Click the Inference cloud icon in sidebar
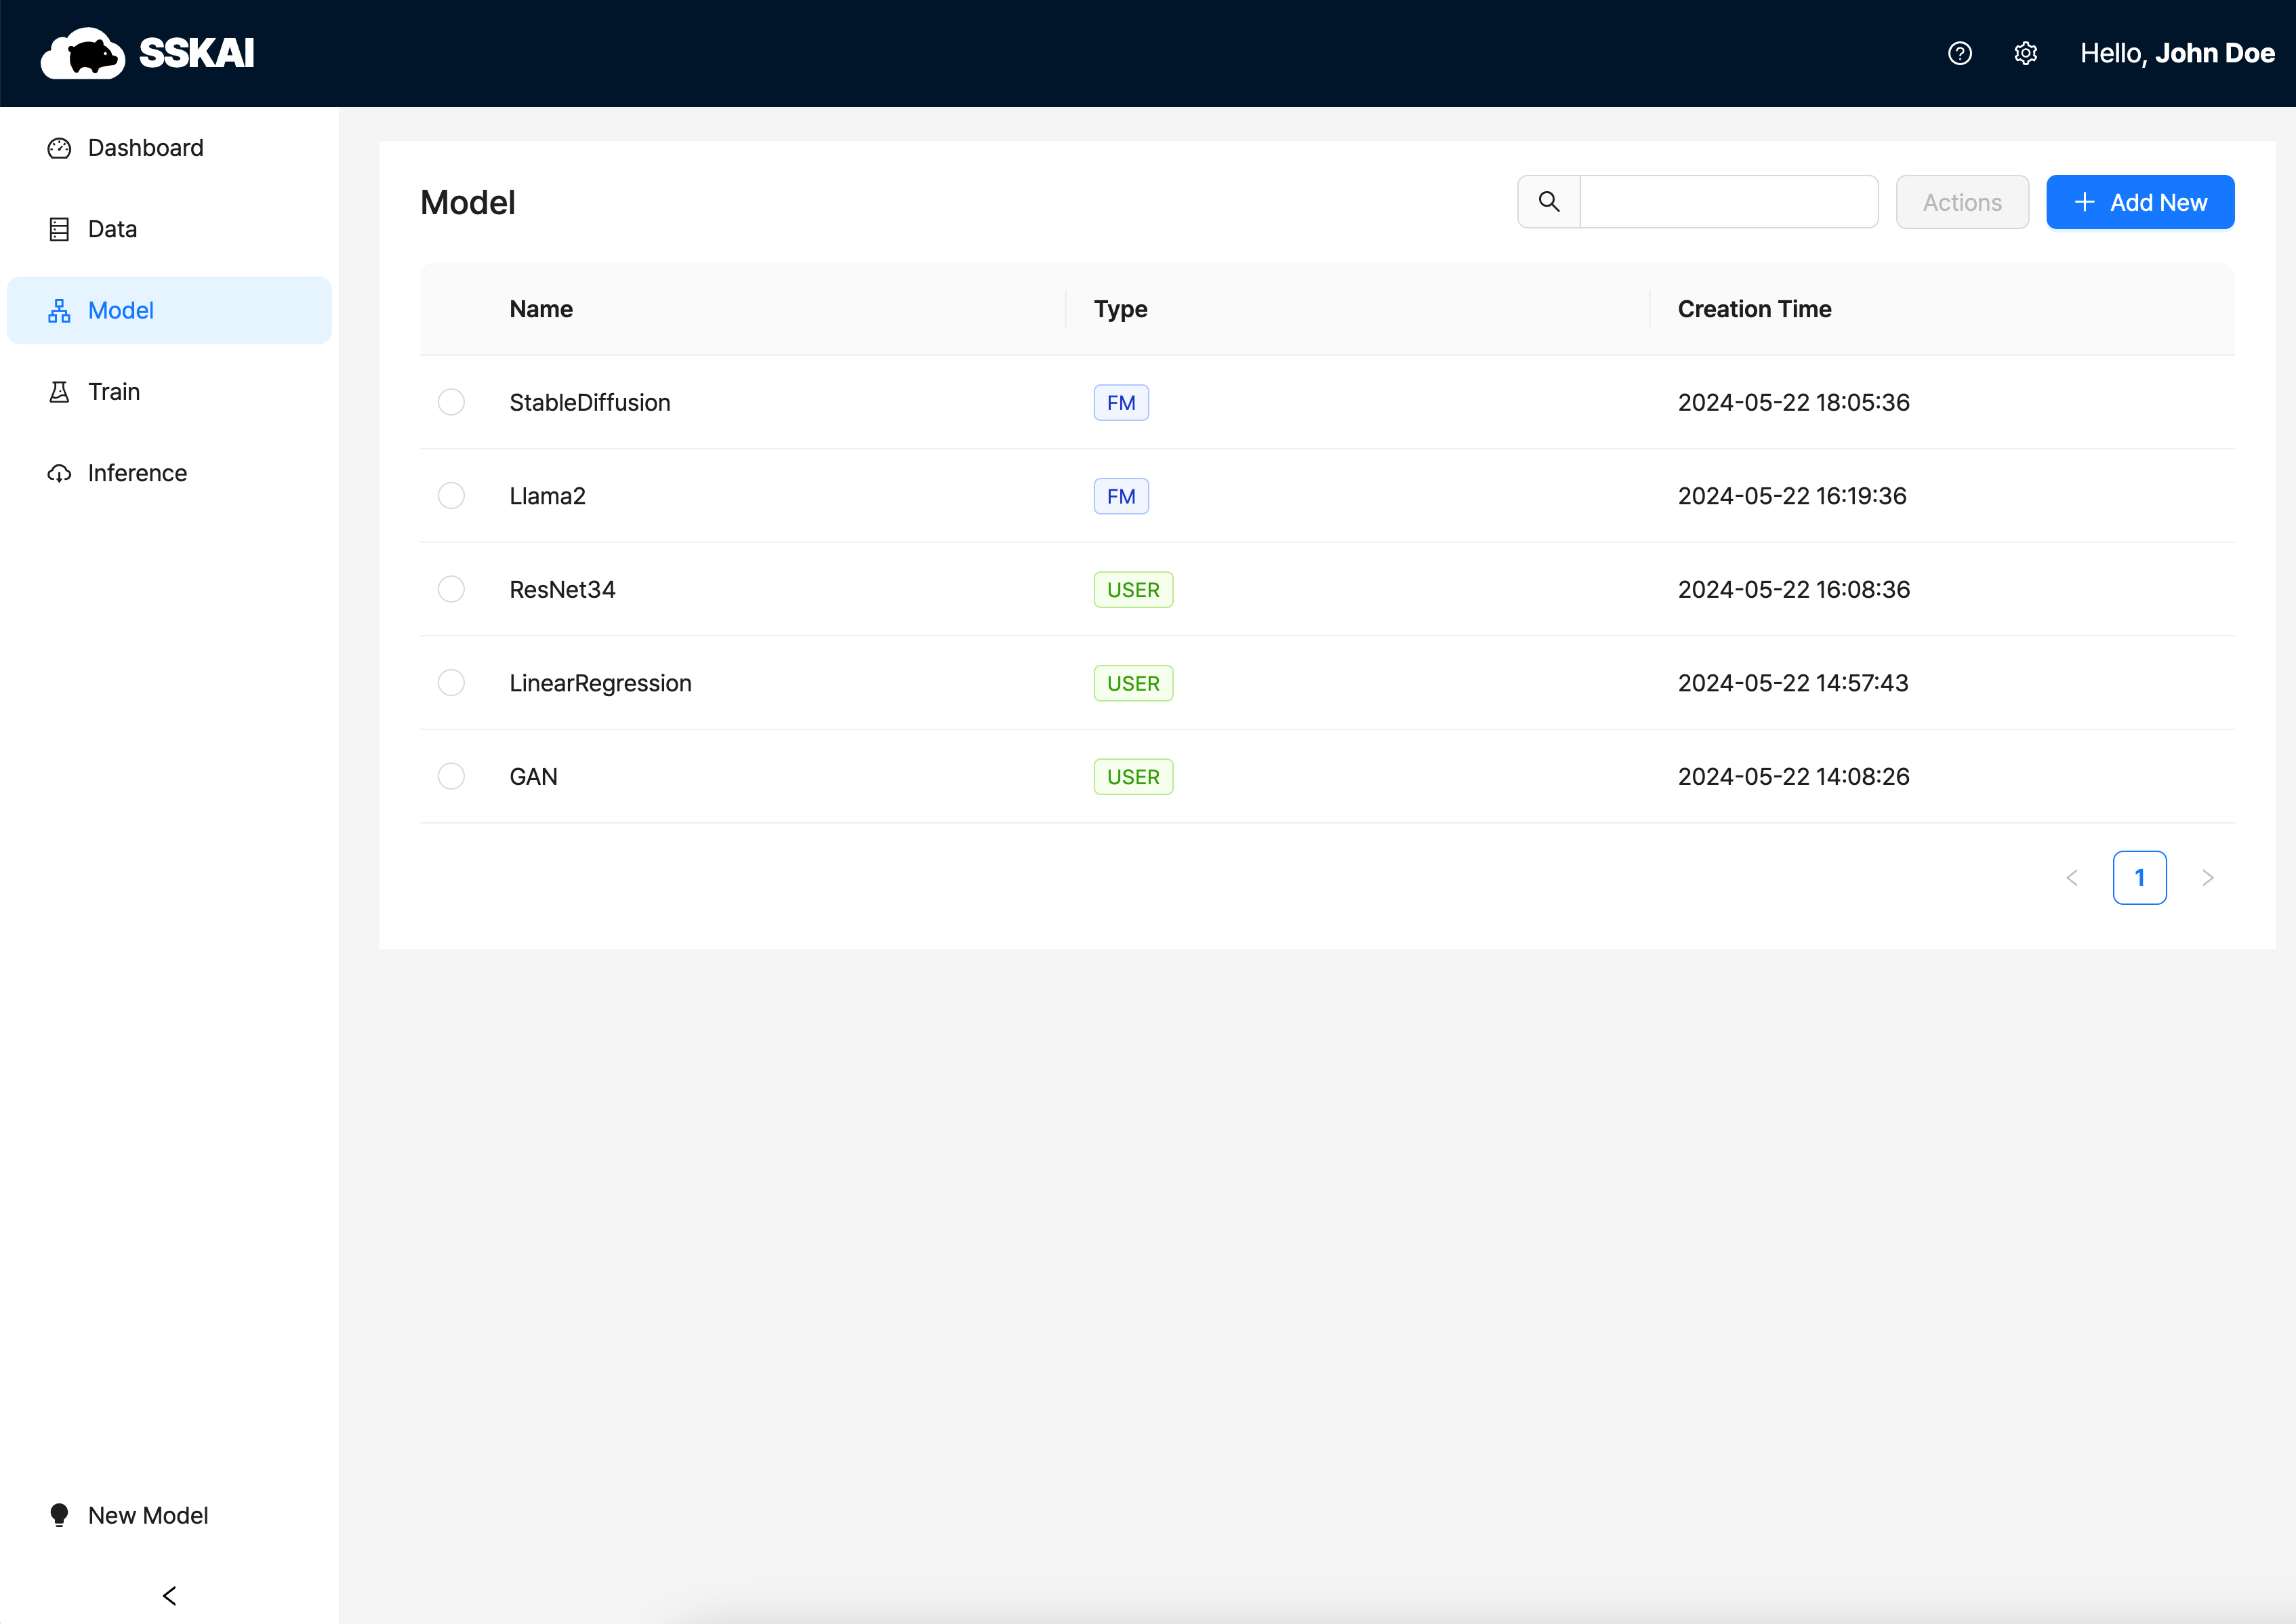2296x1624 pixels. click(x=59, y=473)
